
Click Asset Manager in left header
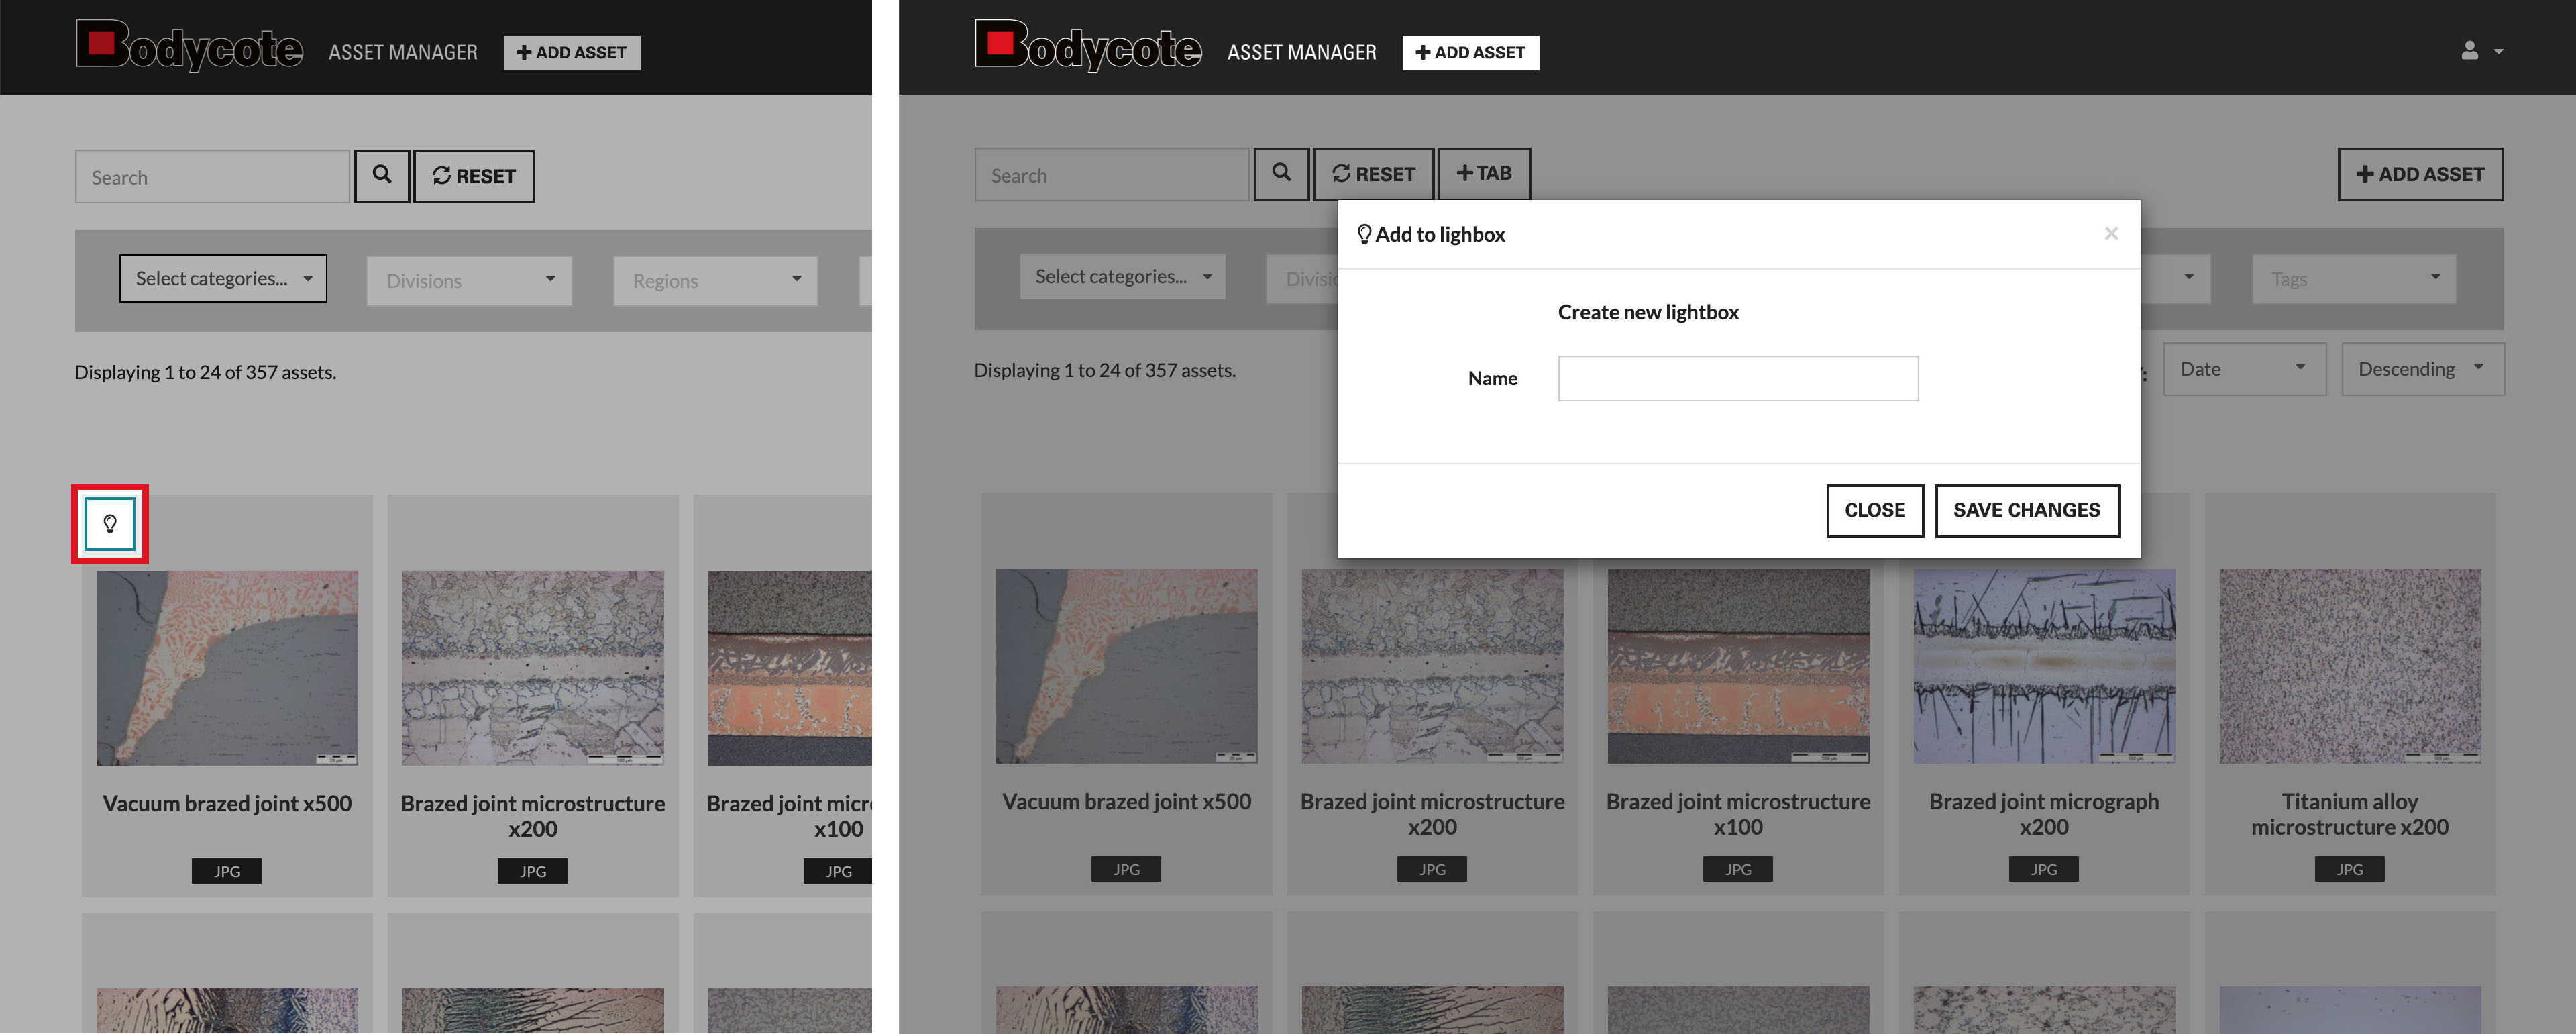[x=403, y=52]
